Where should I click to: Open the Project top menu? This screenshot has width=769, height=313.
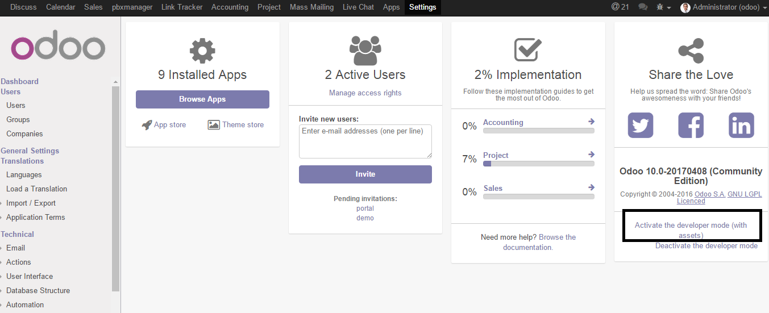point(269,7)
